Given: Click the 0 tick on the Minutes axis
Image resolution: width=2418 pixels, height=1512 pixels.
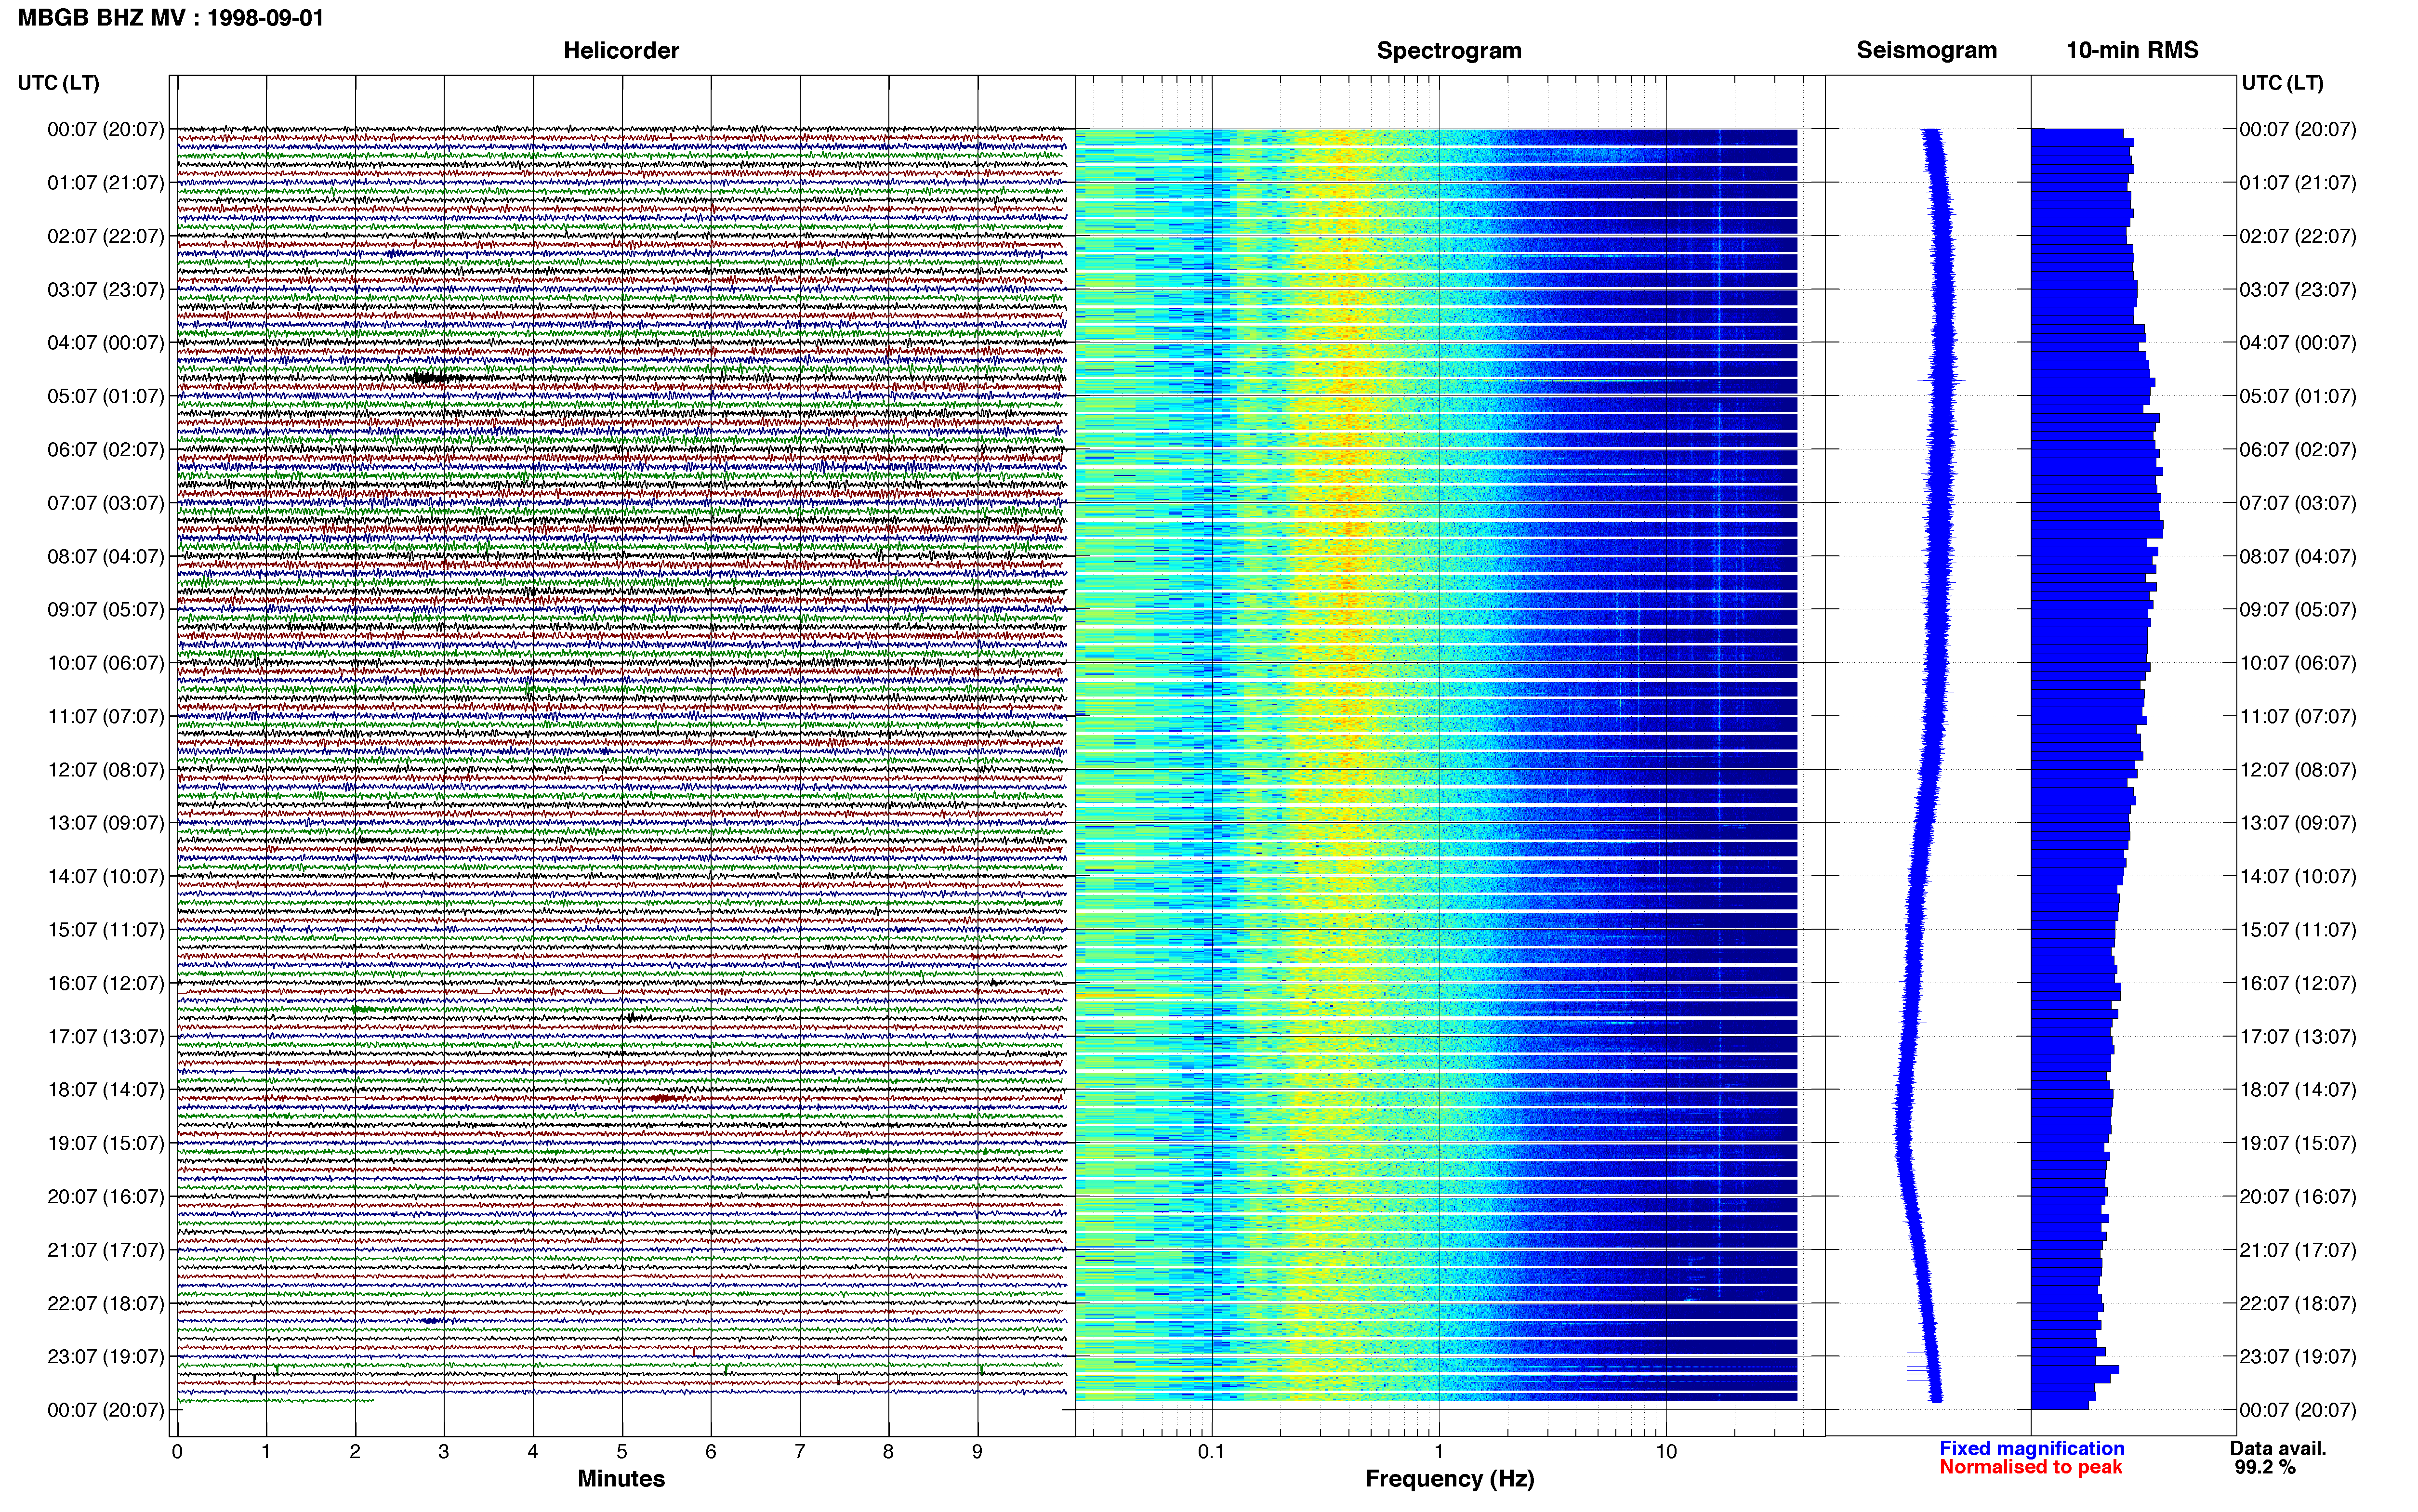Looking at the screenshot, I should click(177, 1452).
